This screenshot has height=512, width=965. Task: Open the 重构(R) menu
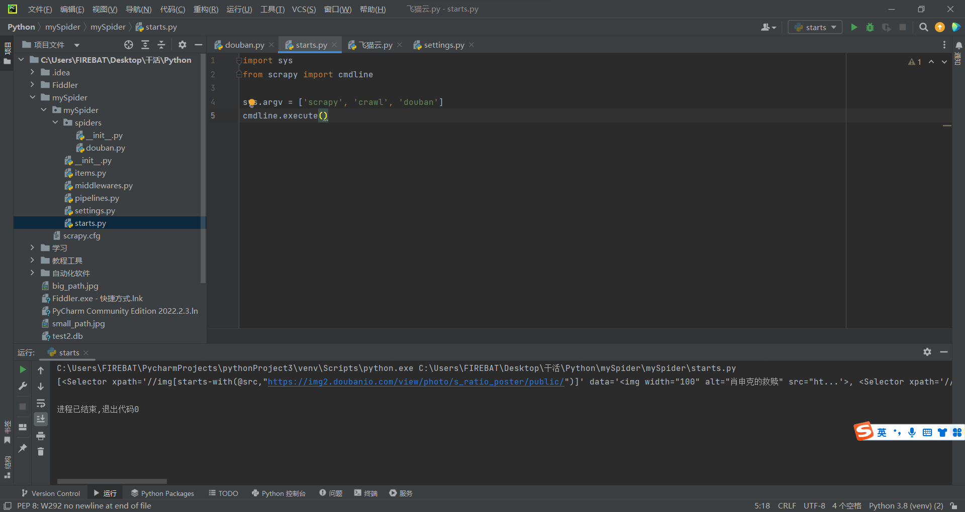pyautogui.click(x=206, y=9)
